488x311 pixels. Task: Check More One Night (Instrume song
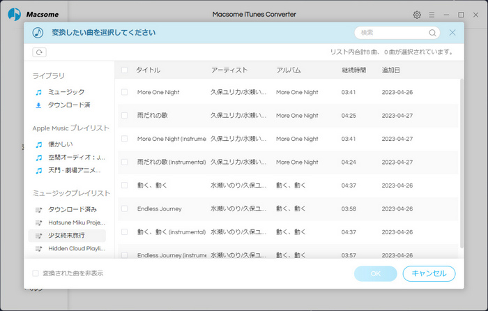(x=124, y=139)
